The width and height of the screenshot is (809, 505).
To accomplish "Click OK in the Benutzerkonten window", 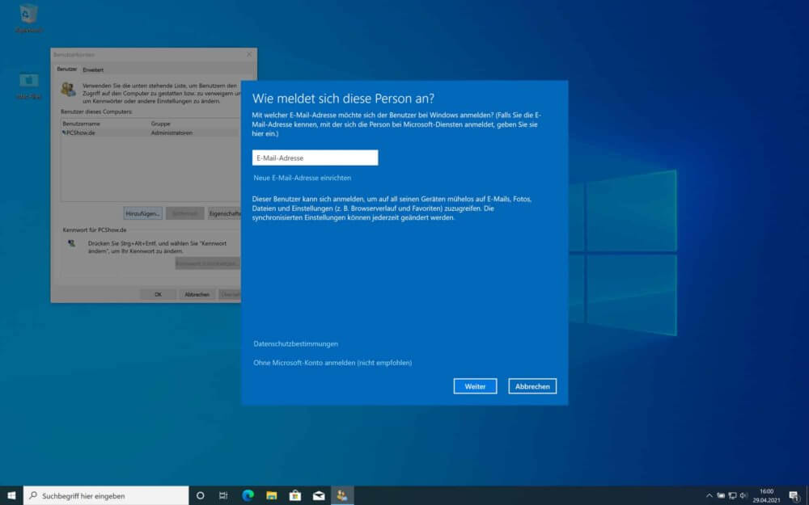I will point(158,294).
